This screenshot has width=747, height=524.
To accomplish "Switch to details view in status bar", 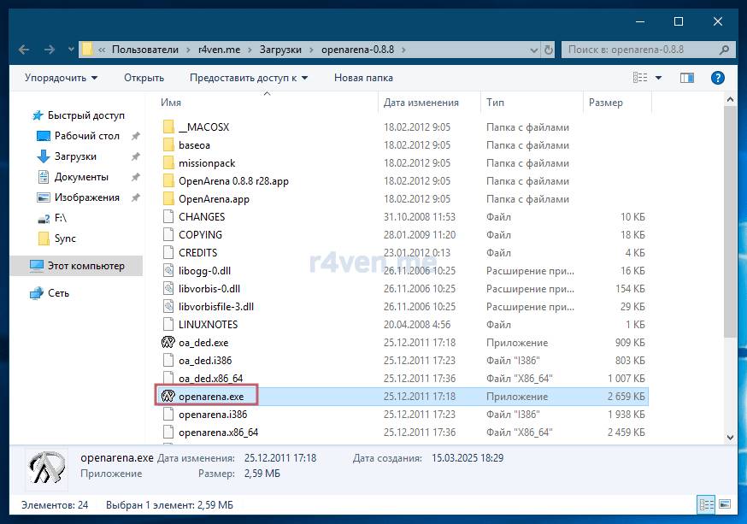I will [705, 504].
